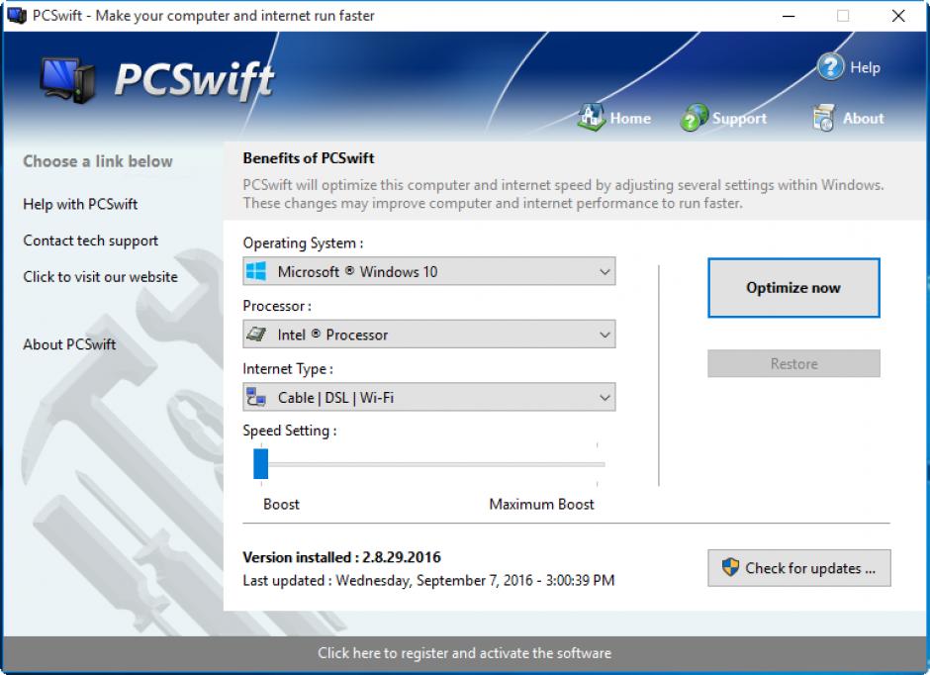Viewport: 930px width, 675px height.
Task: Click the network computers icon in Internet Type
Action: tap(256, 397)
